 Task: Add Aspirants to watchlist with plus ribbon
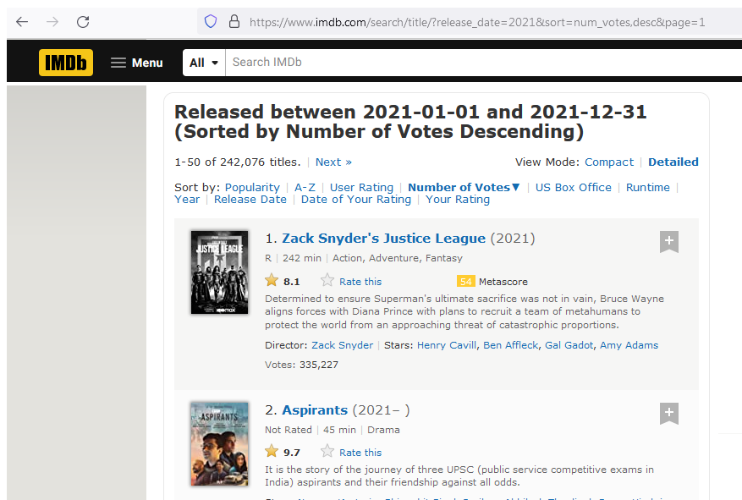669,414
